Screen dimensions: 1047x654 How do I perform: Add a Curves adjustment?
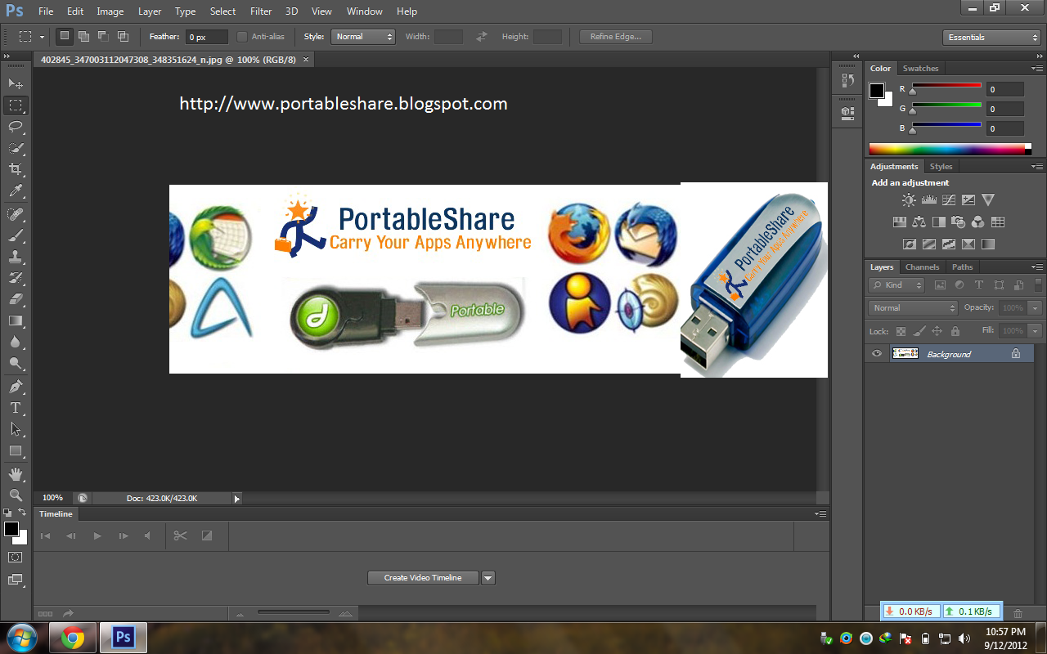949,199
